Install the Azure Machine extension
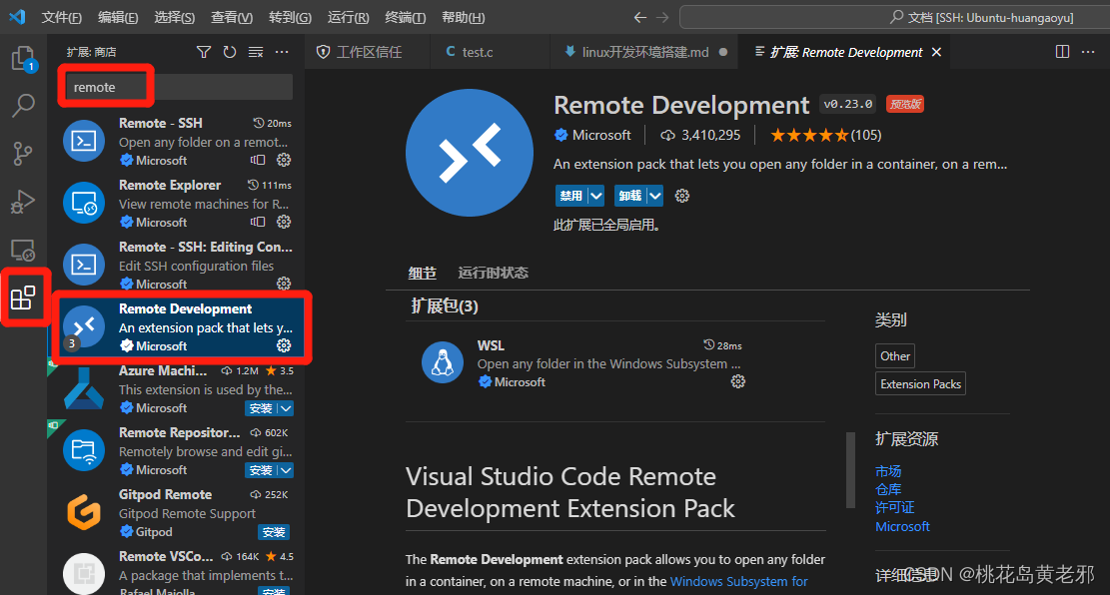The height and width of the screenshot is (595, 1110). [261, 408]
